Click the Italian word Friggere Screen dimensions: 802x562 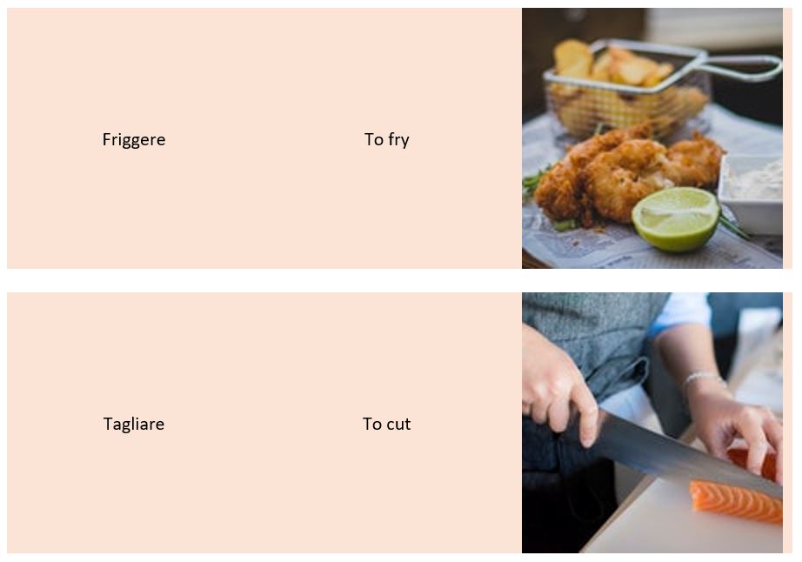click(x=133, y=139)
